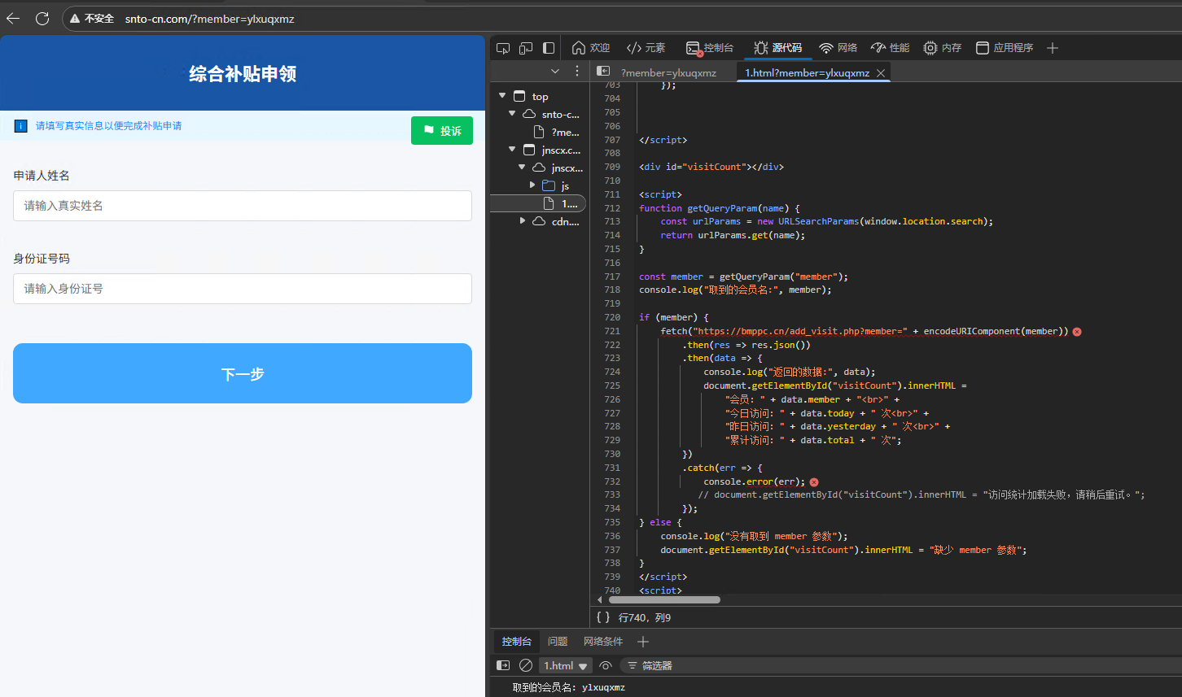1182x697 pixels.
Task: Select the 源代码 sources tab
Action: pyautogui.click(x=778, y=48)
